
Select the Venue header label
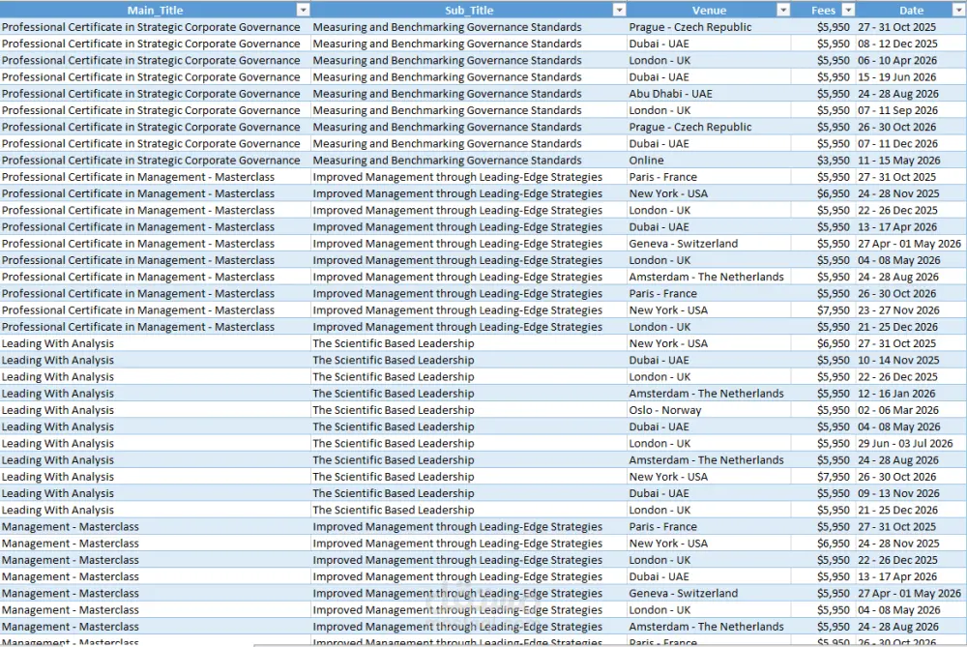(x=709, y=10)
